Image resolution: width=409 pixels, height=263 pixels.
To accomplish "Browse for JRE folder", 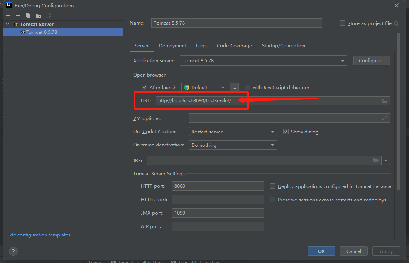I will (375, 160).
